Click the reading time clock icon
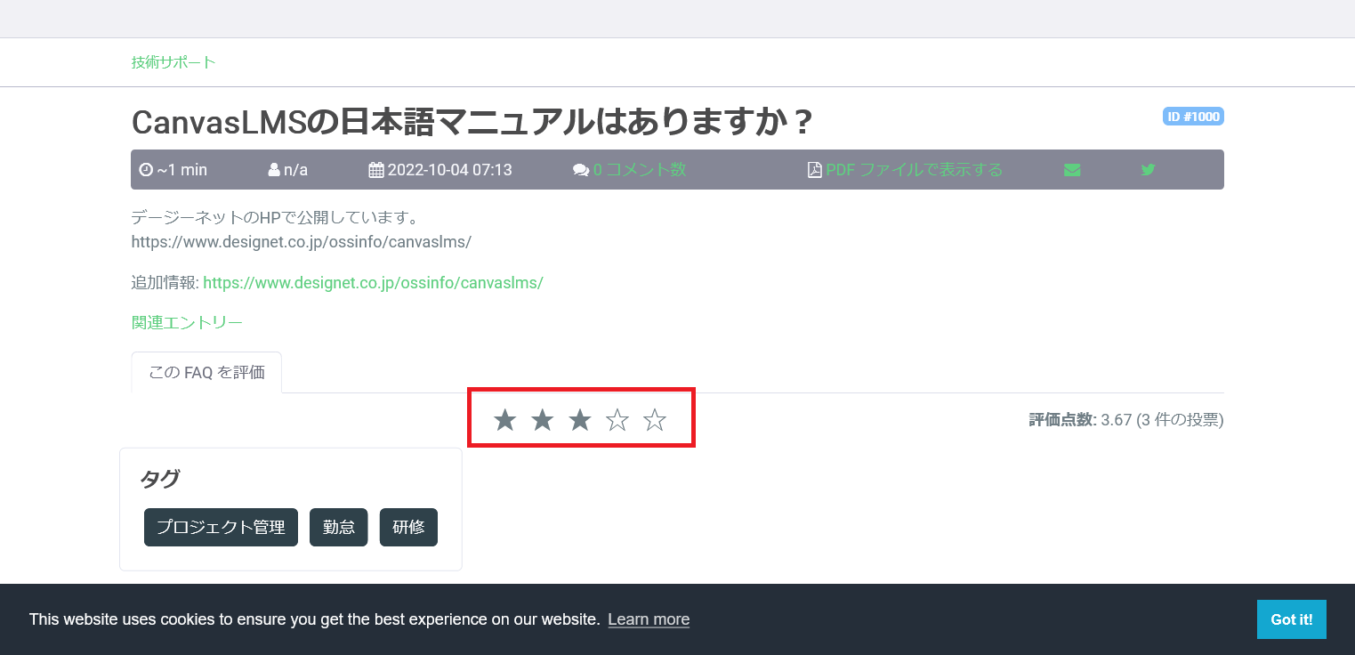Screen dimensions: 1355x655 point(146,170)
